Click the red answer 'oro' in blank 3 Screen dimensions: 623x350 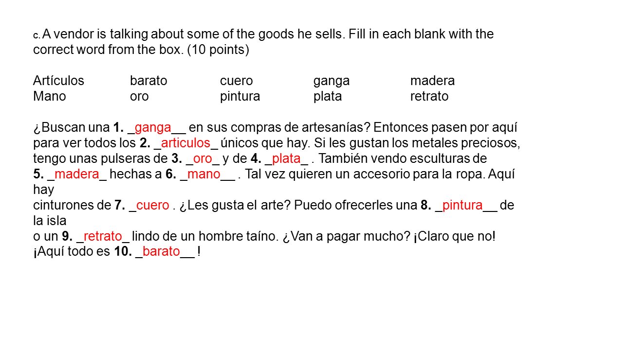pos(203,159)
